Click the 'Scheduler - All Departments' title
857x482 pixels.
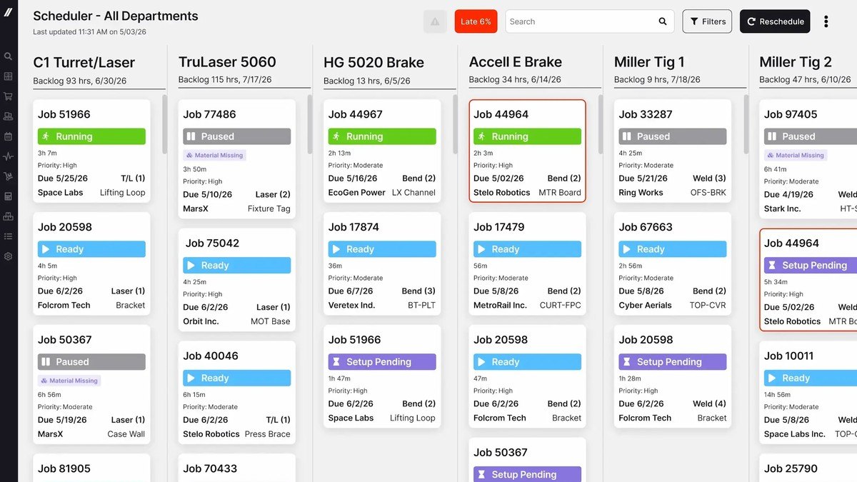116,16
